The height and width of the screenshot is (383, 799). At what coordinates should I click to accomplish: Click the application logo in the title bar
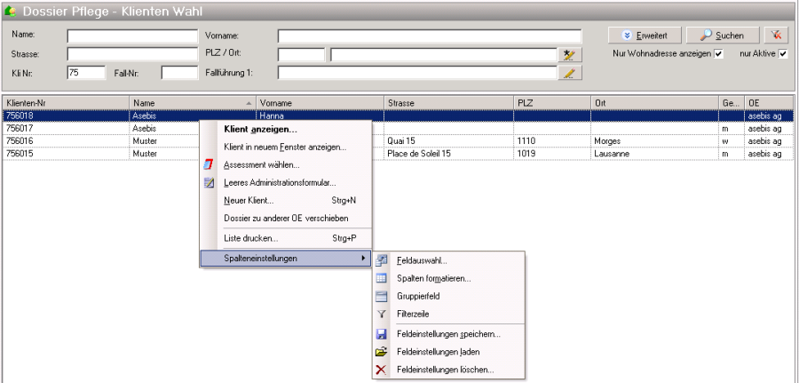coord(10,11)
